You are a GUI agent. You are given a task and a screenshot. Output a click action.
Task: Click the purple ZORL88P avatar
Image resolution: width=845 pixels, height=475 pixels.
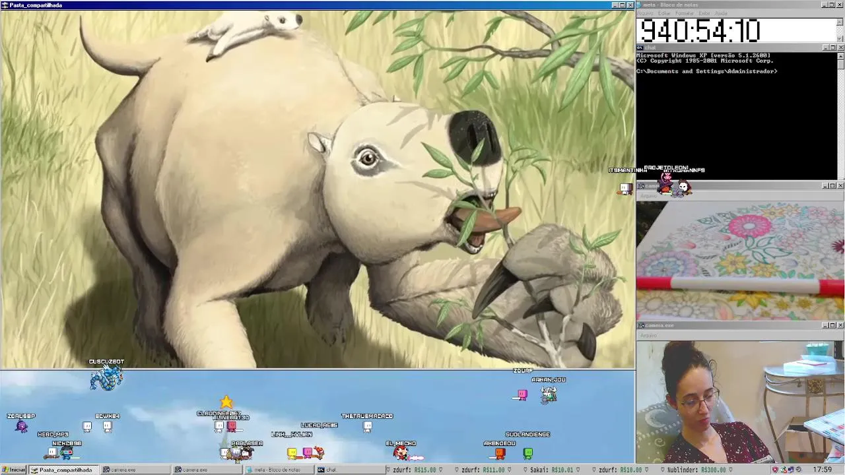pyautogui.click(x=22, y=426)
